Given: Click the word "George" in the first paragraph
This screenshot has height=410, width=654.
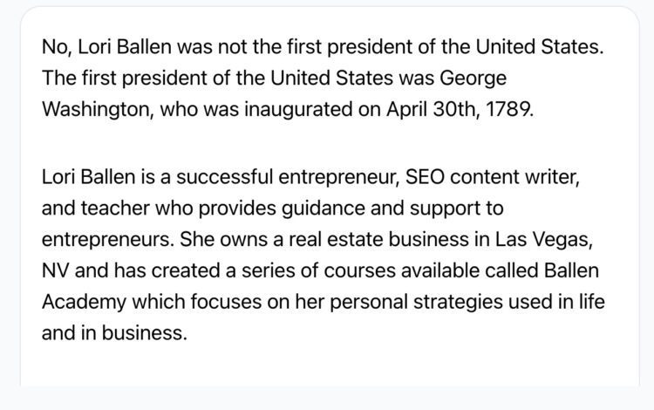Looking at the screenshot, I should [x=473, y=79].
